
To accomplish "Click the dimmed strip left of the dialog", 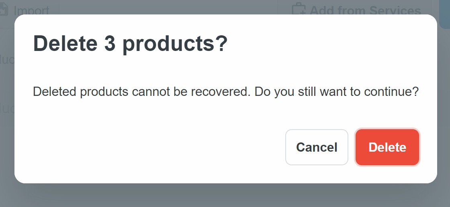I will (x=7, y=120).
